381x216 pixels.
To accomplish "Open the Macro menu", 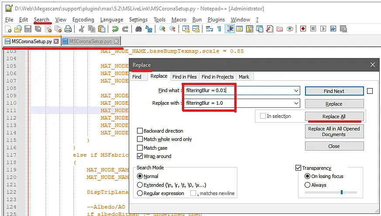I will tap(179, 20).
